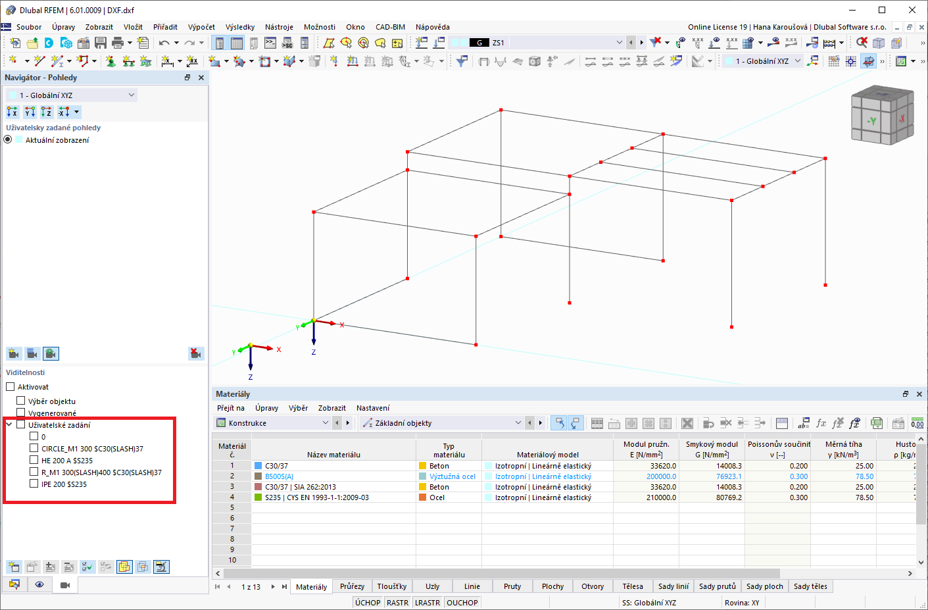This screenshot has height=610, width=928.
Task: Open Přejít na in Materials panel
Action: [x=231, y=408]
